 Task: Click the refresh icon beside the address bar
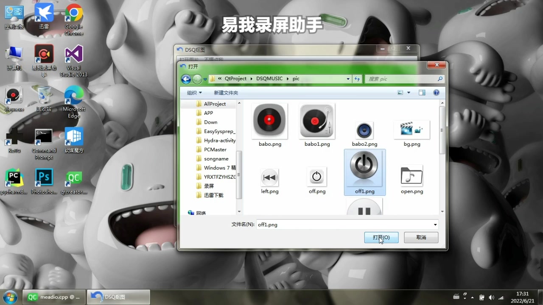(357, 79)
